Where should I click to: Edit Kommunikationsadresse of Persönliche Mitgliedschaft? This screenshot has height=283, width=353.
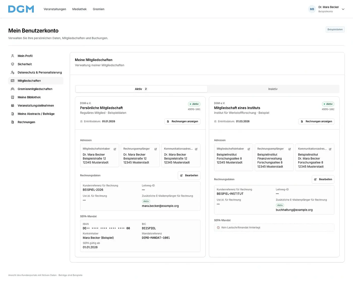coord(196,149)
